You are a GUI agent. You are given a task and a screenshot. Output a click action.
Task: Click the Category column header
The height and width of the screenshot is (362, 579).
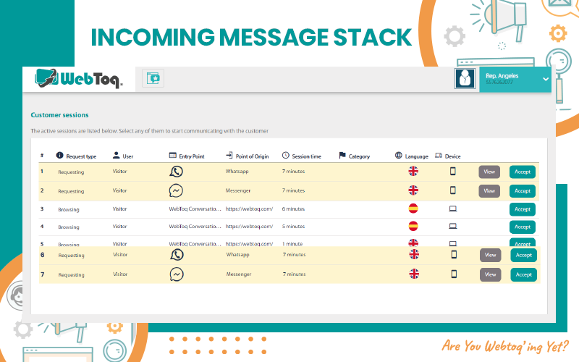click(x=359, y=156)
